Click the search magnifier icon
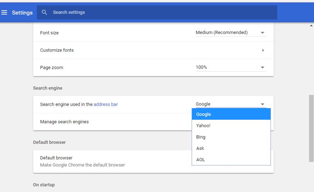314x192 pixels. point(44,12)
